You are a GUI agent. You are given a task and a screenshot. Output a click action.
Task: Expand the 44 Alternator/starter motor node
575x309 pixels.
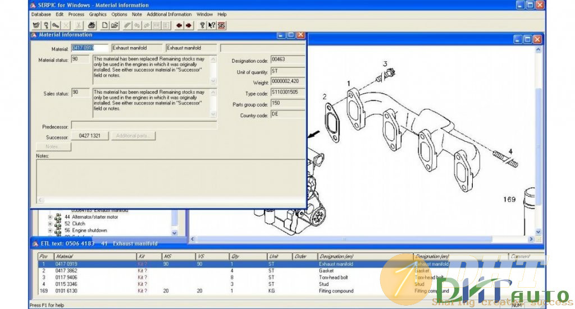(x=50, y=217)
